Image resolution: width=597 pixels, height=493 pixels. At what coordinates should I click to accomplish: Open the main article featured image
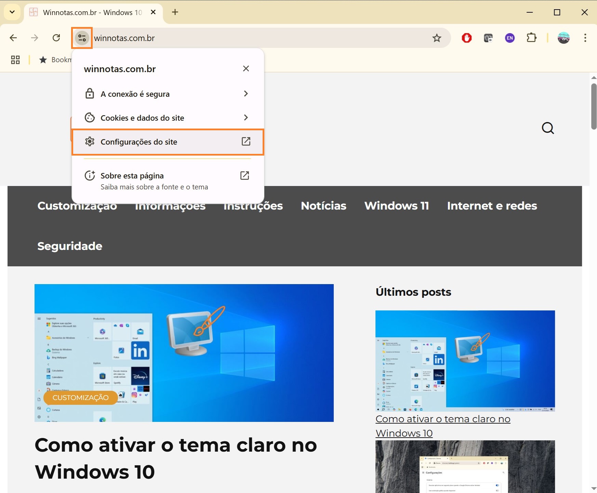[184, 353]
